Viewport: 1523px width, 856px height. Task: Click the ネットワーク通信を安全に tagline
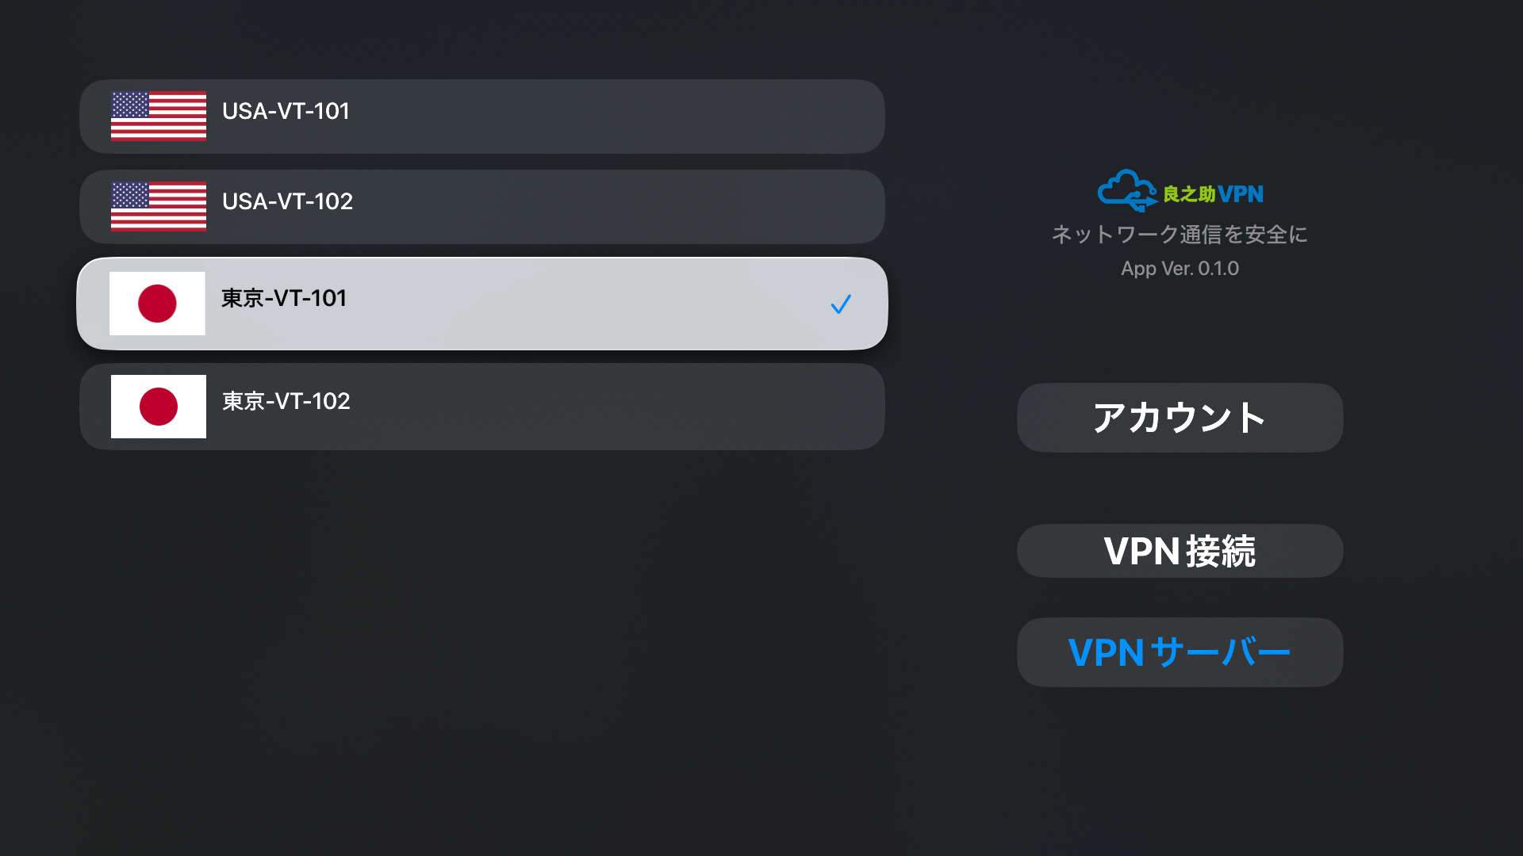(x=1180, y=235)
